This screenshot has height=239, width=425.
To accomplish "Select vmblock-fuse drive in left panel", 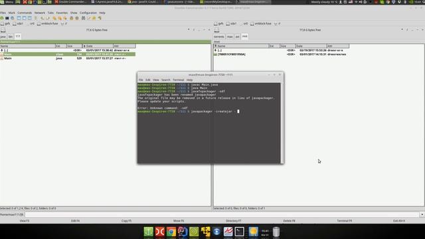I will [x=48, y=24].
